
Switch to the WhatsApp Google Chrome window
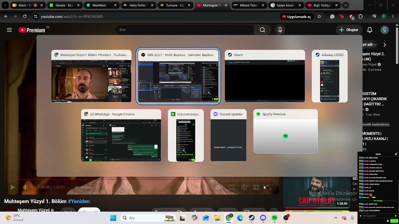click(121, 135)
